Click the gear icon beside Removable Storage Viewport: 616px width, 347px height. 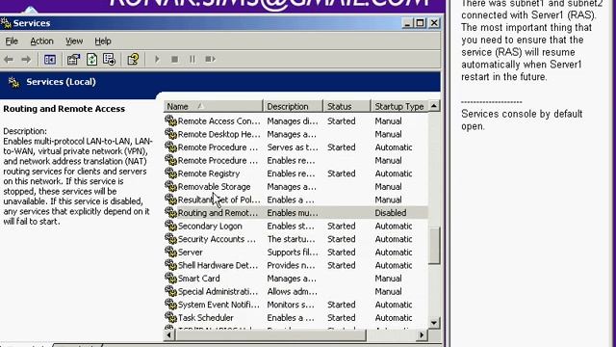click(x=170, y=186)
